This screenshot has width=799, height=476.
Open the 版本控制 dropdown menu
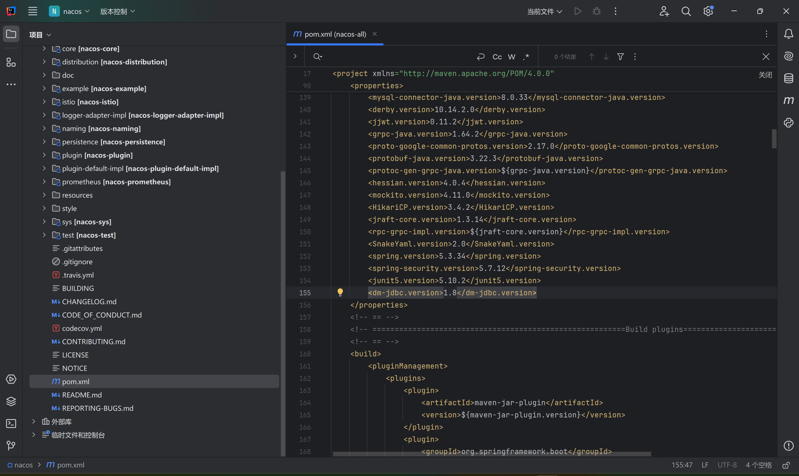point(117,12)
